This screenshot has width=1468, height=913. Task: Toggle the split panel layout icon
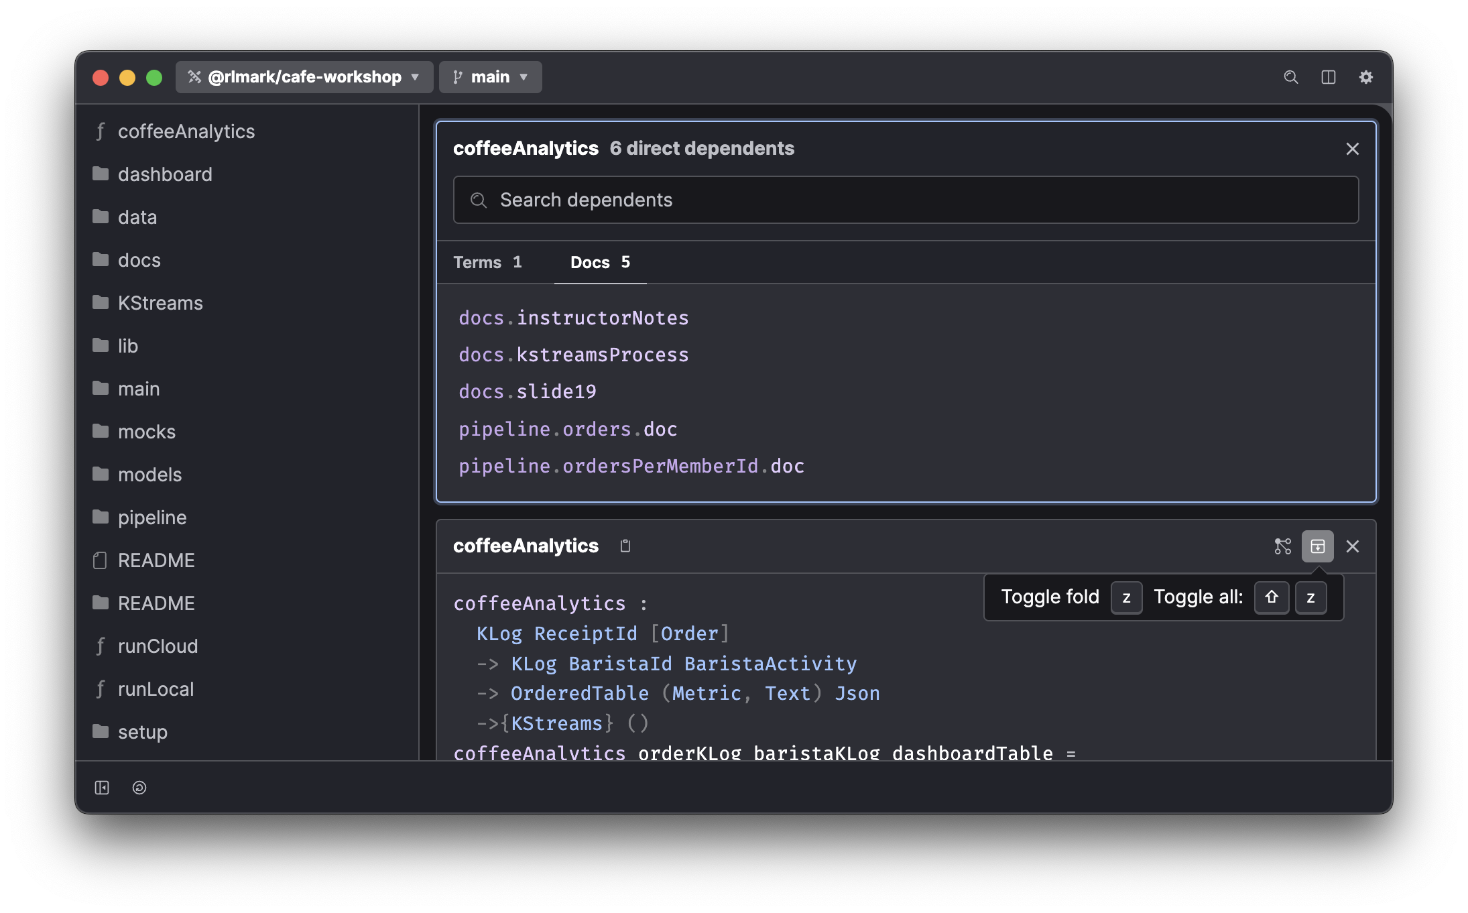[x=1328, y=77]
